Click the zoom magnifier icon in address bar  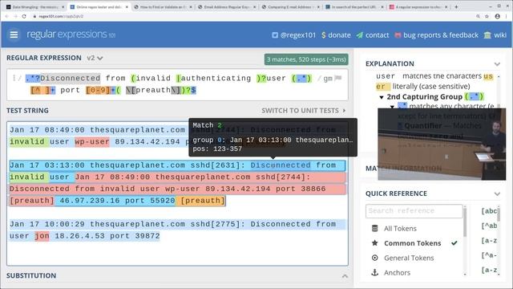(478, 16)
